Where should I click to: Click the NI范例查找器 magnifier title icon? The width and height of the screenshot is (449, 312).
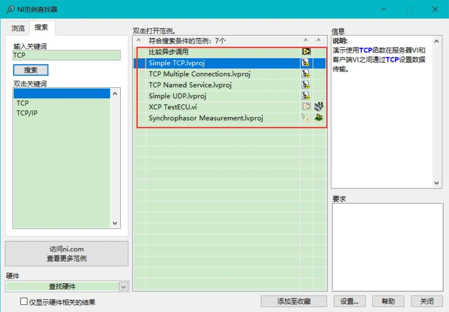click(x=10, y=9)
